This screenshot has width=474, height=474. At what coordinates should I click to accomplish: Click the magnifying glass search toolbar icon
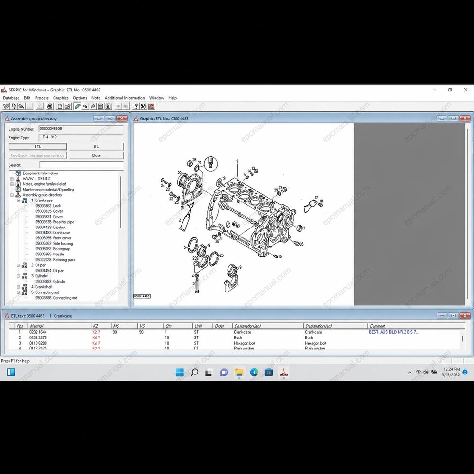click(21, 106)
